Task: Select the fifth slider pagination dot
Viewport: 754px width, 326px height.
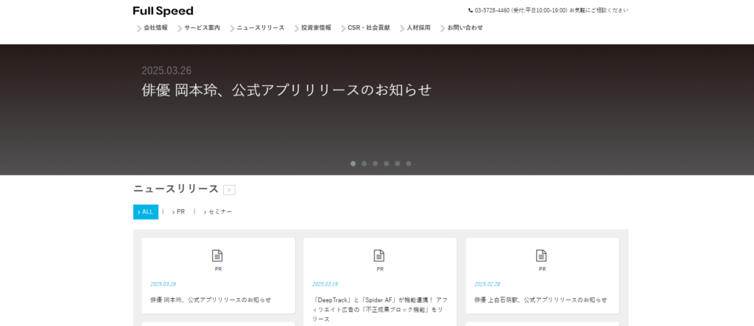Action: [x=397, y=164]
